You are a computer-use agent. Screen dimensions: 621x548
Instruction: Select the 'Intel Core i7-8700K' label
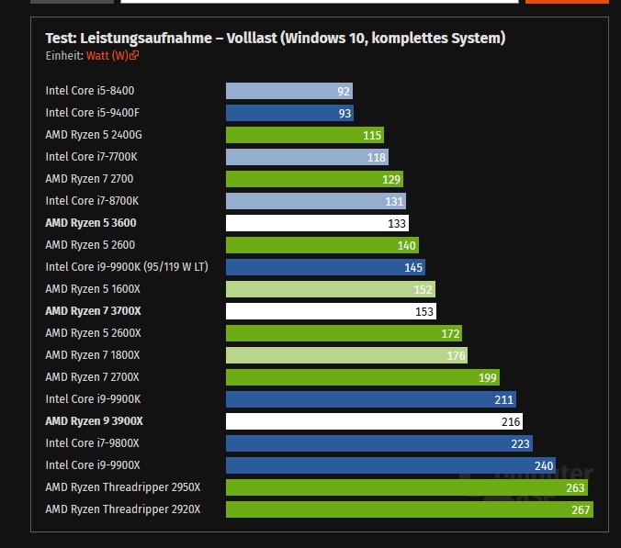coord(92,201)
